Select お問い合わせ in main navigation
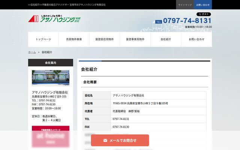 (196, 39)
